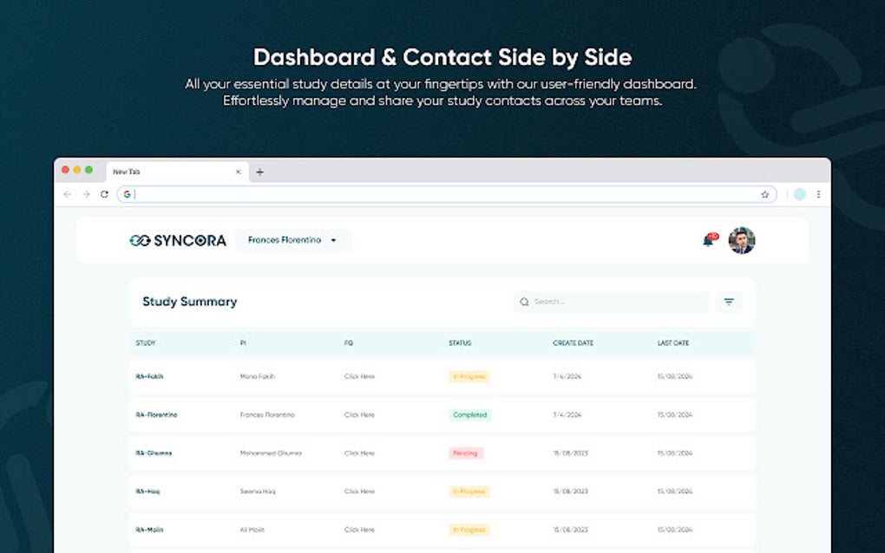Open the Frances Florentino dropdown
This screenshot has height=553, width=885.
click(293, 240)
